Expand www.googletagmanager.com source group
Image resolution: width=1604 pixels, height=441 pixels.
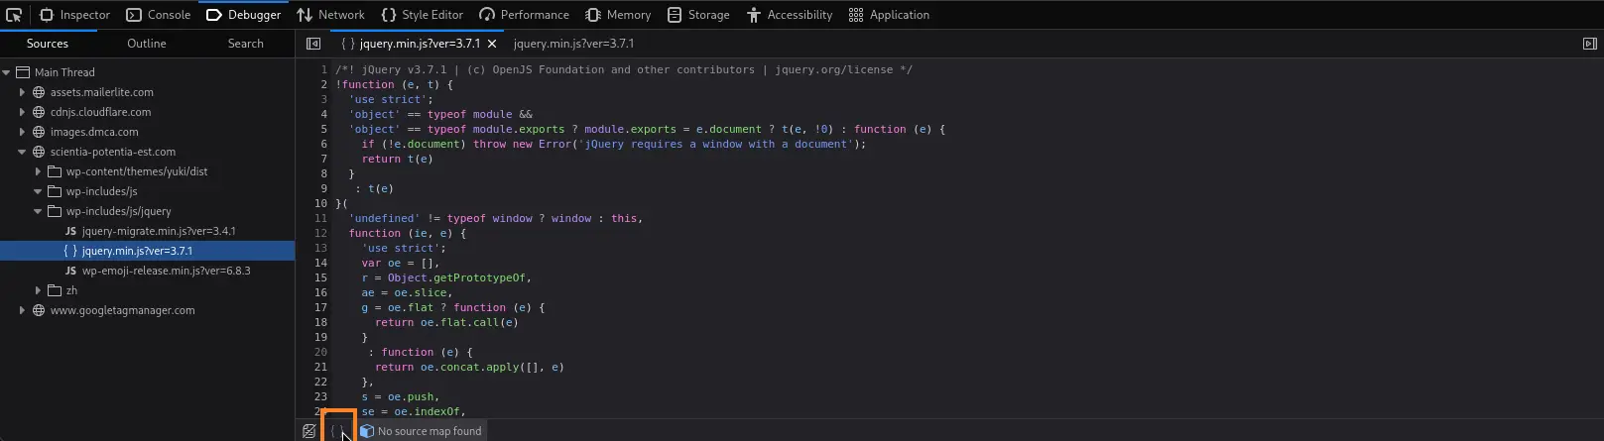tap(23, 310)
